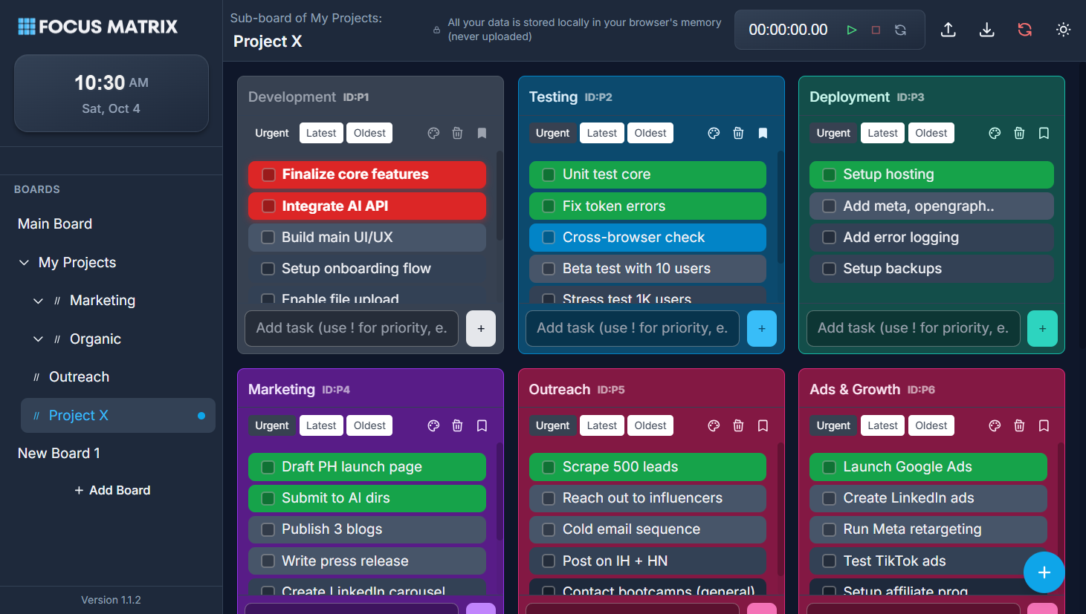1086x614 pixels.
Task: Click the Add Board button
Action: point(111,490)
